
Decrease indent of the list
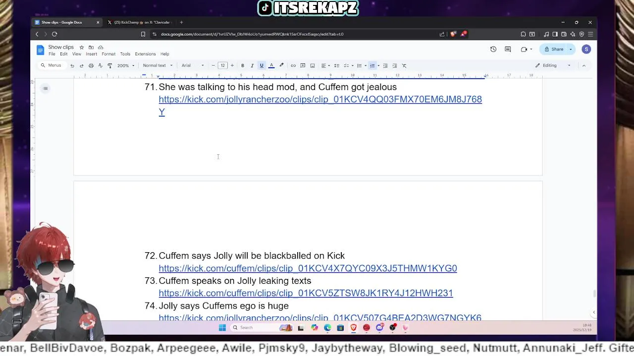[x=385, y=66]
